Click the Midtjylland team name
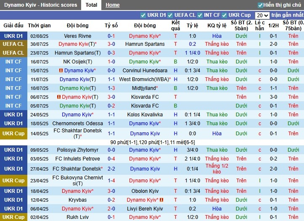304x221 pixels. coord(145,88)
